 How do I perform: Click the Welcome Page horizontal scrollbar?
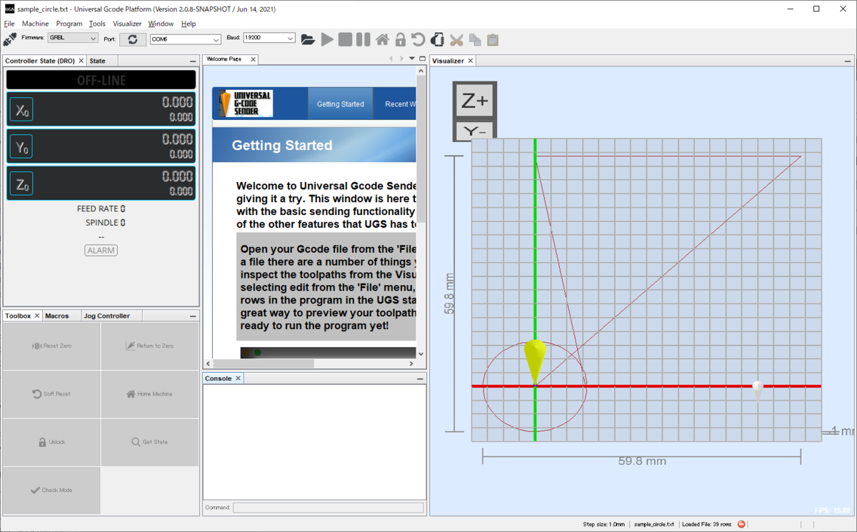(x=309, y=363)
